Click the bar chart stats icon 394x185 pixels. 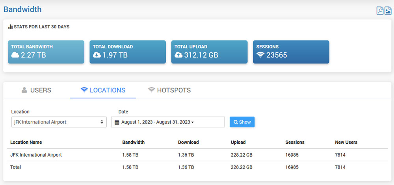[x=10, y=27]
